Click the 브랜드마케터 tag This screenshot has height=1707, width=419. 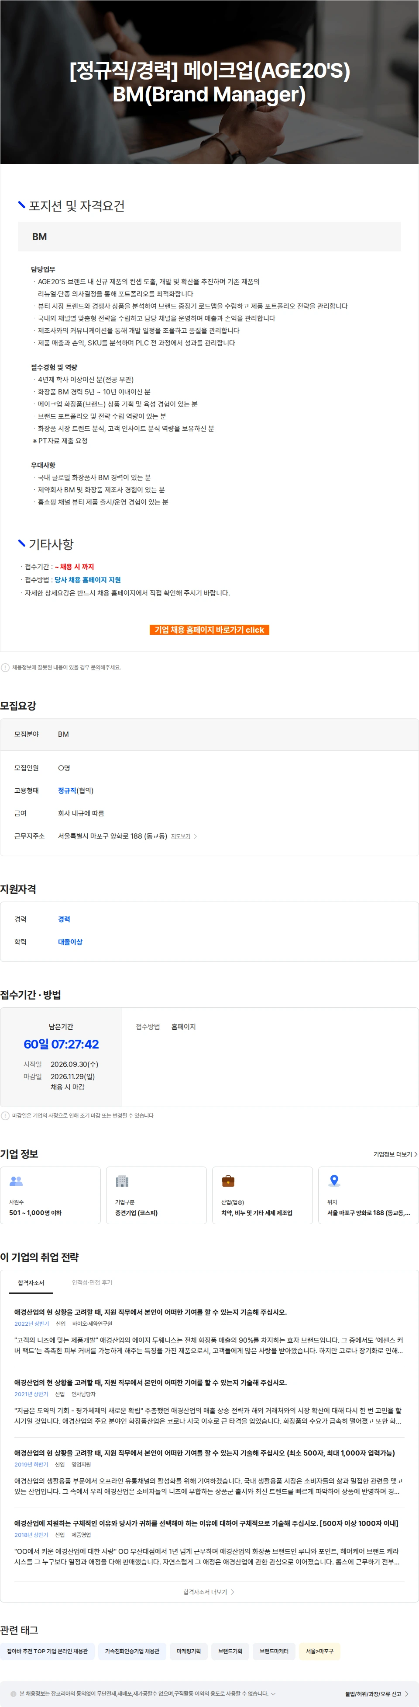[x=274, y=1651]
